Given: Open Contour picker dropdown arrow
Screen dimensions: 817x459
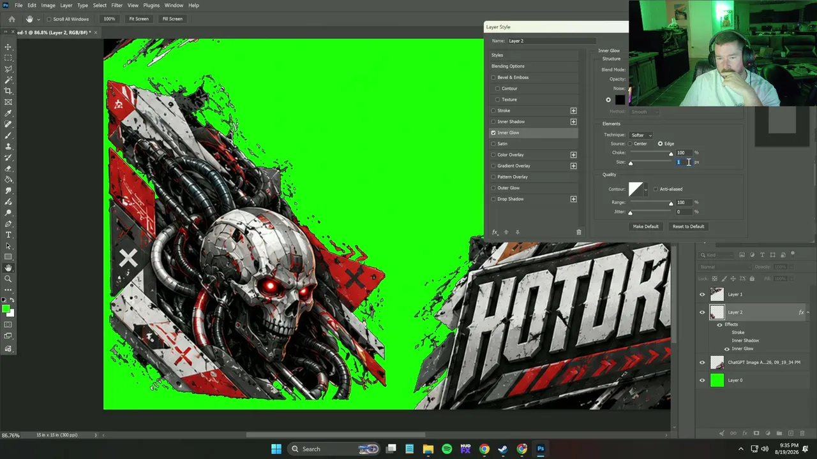Looking at the screenshot, I should 646,189.
